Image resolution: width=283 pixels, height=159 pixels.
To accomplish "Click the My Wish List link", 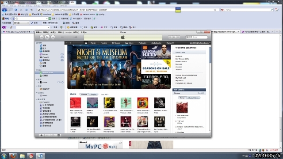I will (x=180, y=78).
